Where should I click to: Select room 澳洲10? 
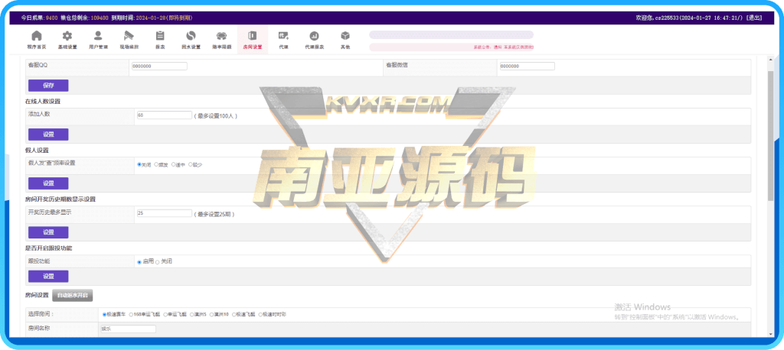(211, 315)
